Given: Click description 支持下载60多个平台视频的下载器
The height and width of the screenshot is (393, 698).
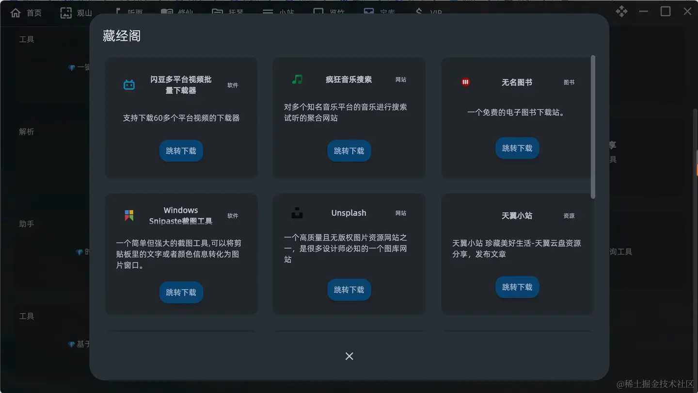Looking at the screenshot, I should 181,118.
